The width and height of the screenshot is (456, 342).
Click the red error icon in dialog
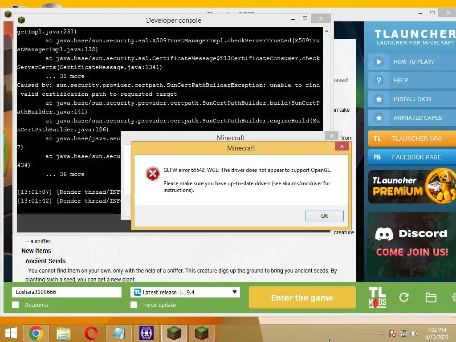tap(152, 174)
